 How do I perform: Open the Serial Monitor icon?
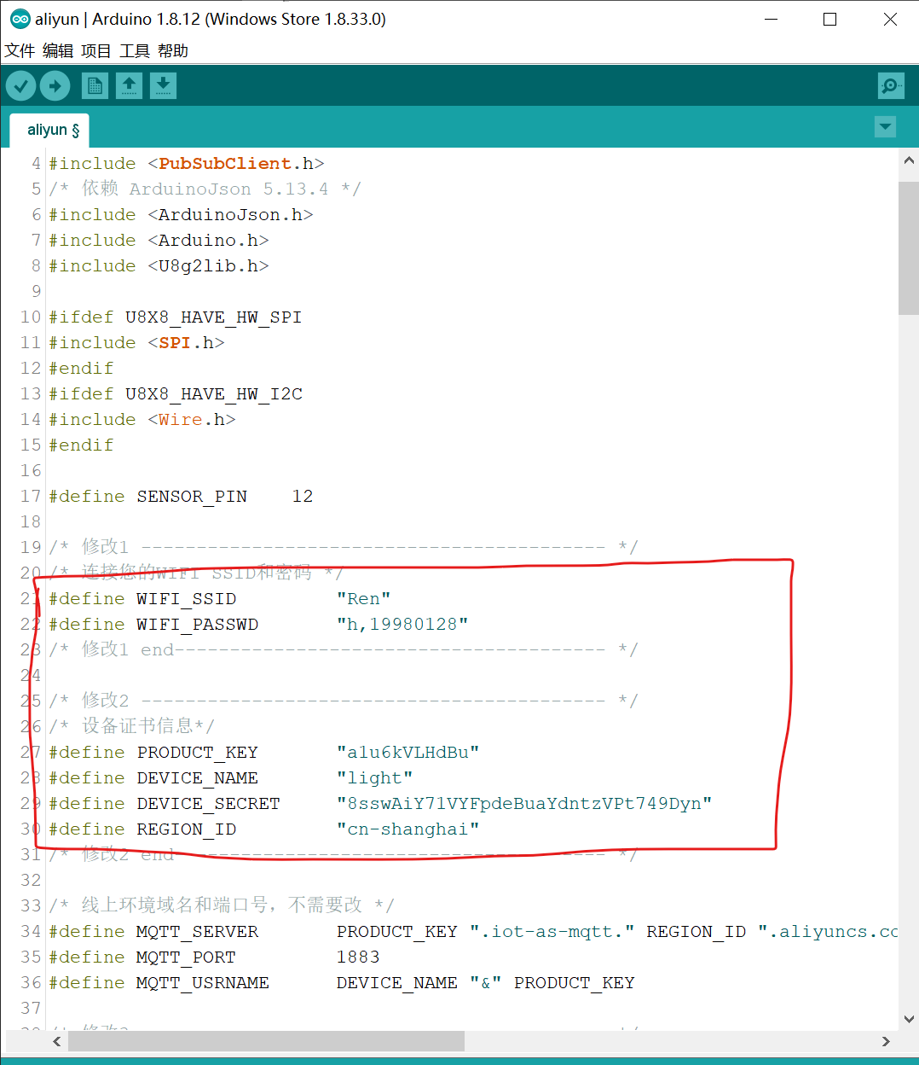pos(891,86)
